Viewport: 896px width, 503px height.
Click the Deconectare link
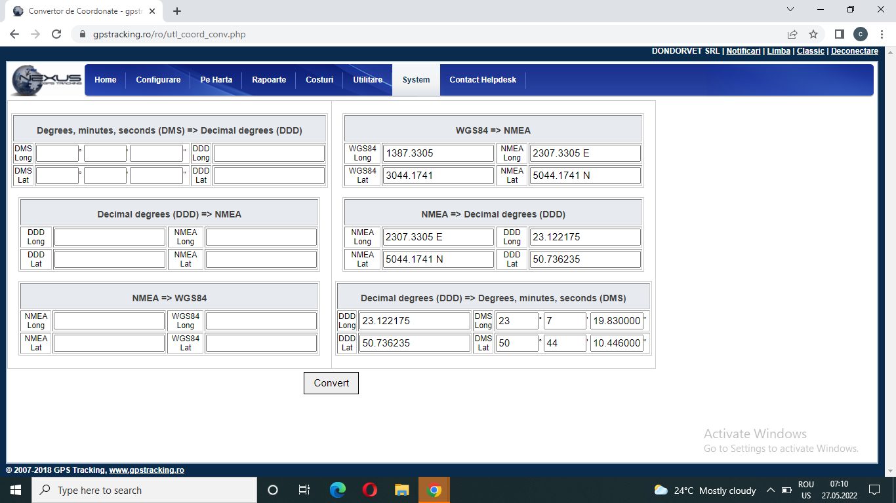tap(854, 51)
